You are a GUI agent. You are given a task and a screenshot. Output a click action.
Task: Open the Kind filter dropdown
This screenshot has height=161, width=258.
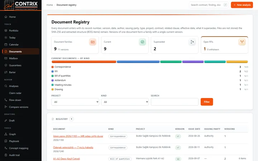[125, 102]
